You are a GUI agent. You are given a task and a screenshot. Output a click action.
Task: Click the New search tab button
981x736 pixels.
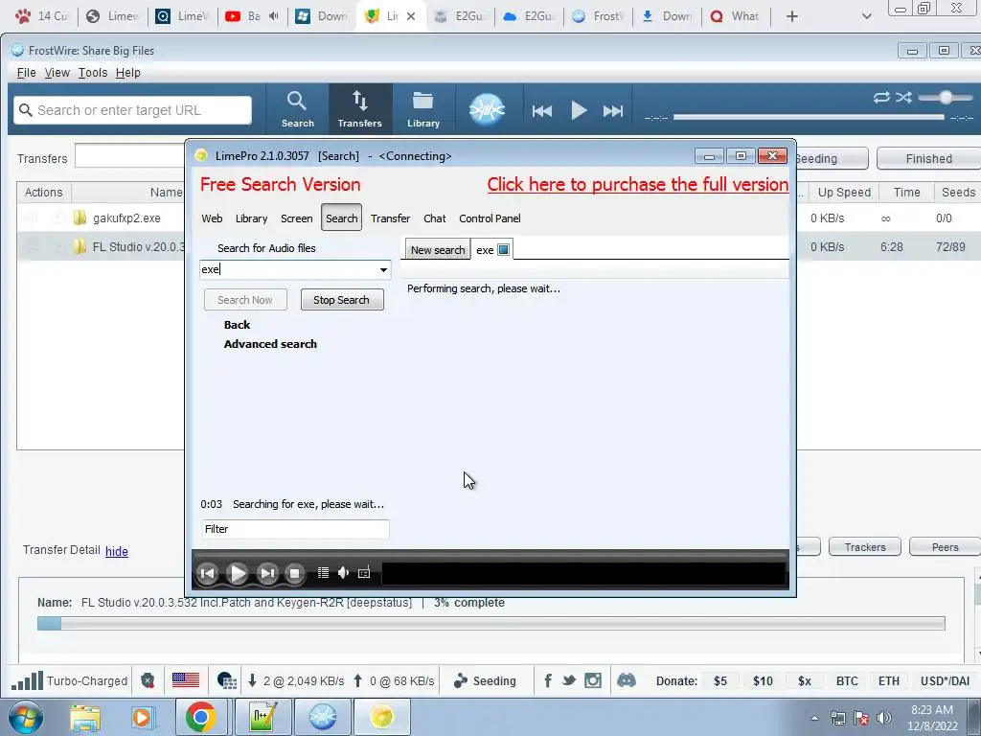[x=437, y=250]
